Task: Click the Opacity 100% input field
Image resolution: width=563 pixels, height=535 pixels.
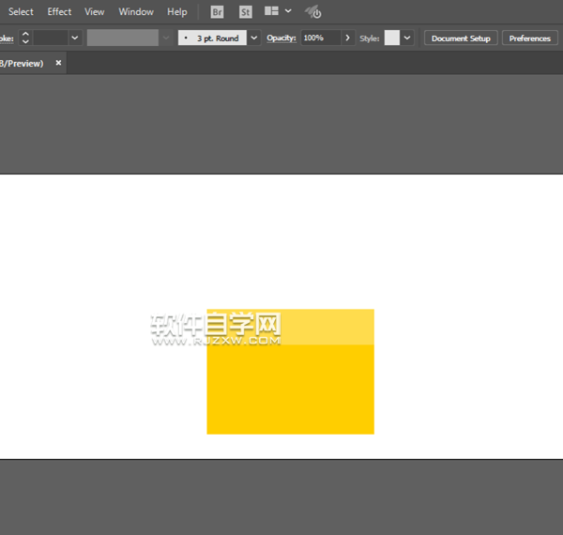Action: [319, 38]
